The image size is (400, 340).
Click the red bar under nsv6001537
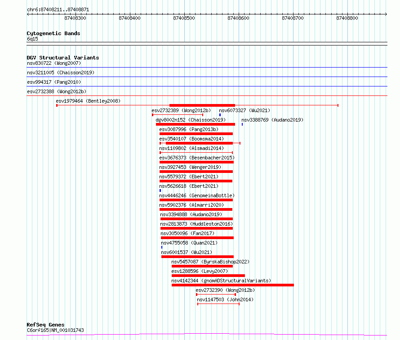tap(197, 257)
